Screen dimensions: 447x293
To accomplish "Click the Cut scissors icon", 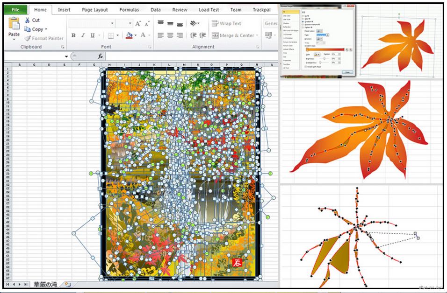I will (28, 20).
